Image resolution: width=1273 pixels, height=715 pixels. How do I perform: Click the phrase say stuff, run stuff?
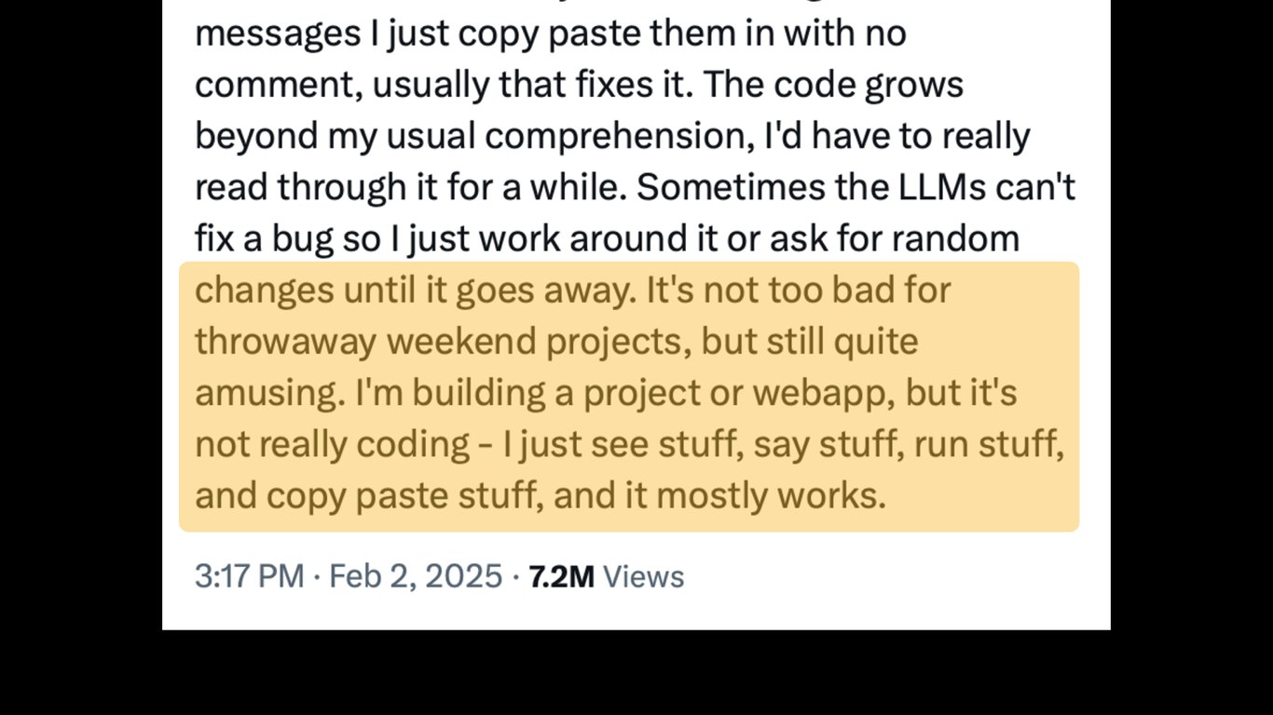pyautogui.click(x=909, y=444)
